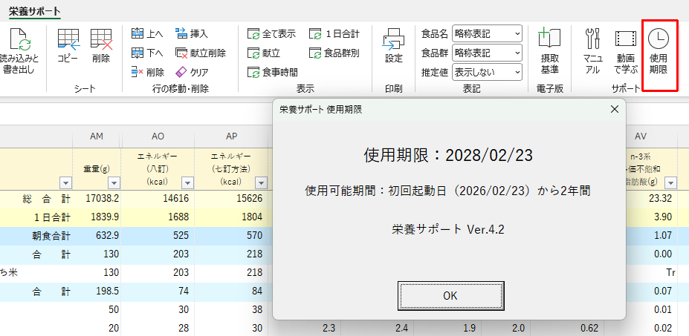Image resolution: width=689 pixels, height=336 pixels.
Task: Click OK in the 使用期限 dialog
Action: [450, 296]
